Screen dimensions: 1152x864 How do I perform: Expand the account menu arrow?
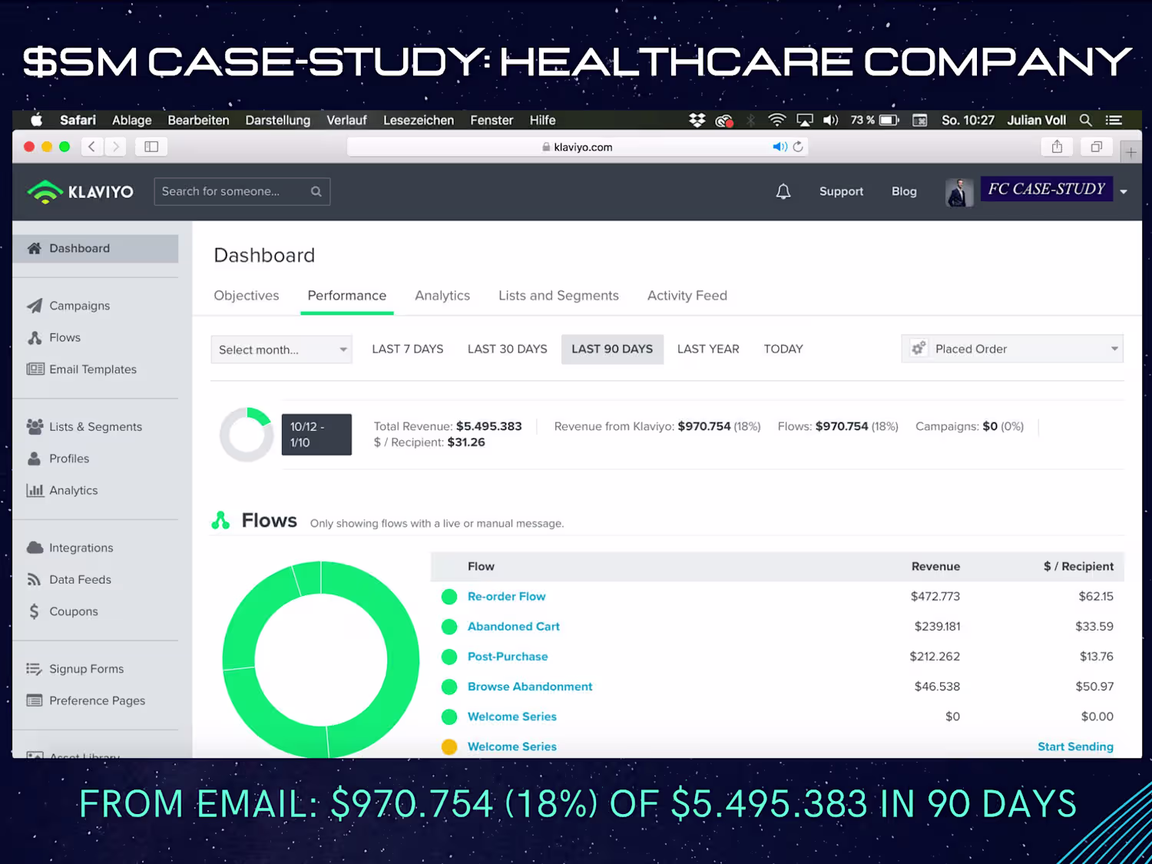pos(1124,192)
